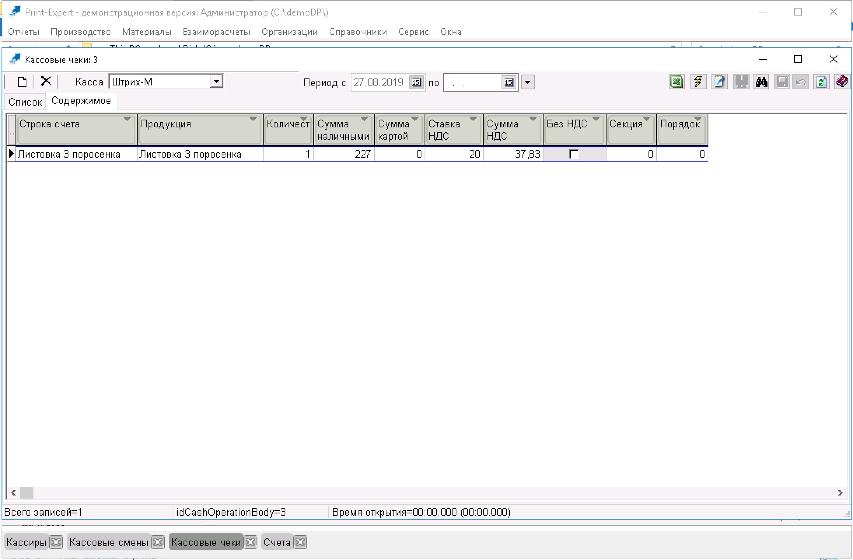Click the lightning bolt action icon

pos(698,82)
